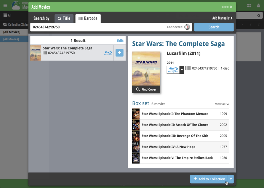
Task: Click the Revenge Of The Sith poster thumbnail
Action: tap(136, 136)
